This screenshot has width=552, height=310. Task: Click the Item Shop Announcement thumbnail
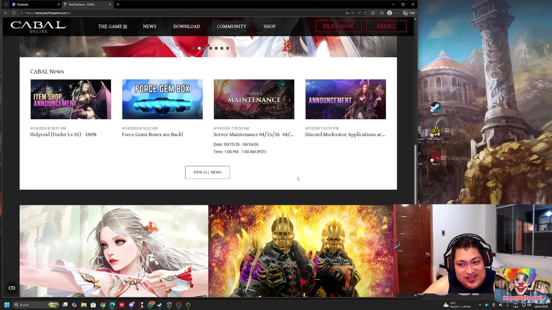(71, 99)
